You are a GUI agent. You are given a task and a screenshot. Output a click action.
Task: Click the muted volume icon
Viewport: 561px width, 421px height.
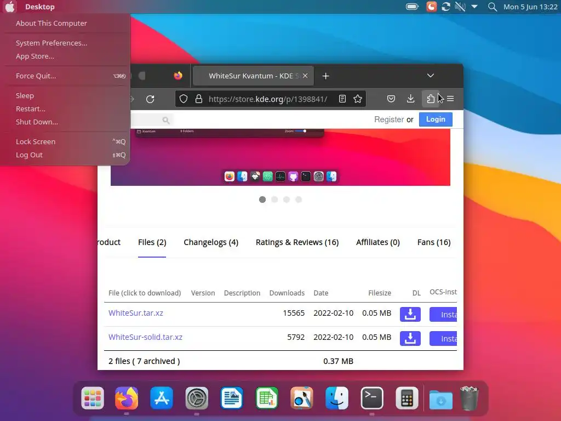460,7
